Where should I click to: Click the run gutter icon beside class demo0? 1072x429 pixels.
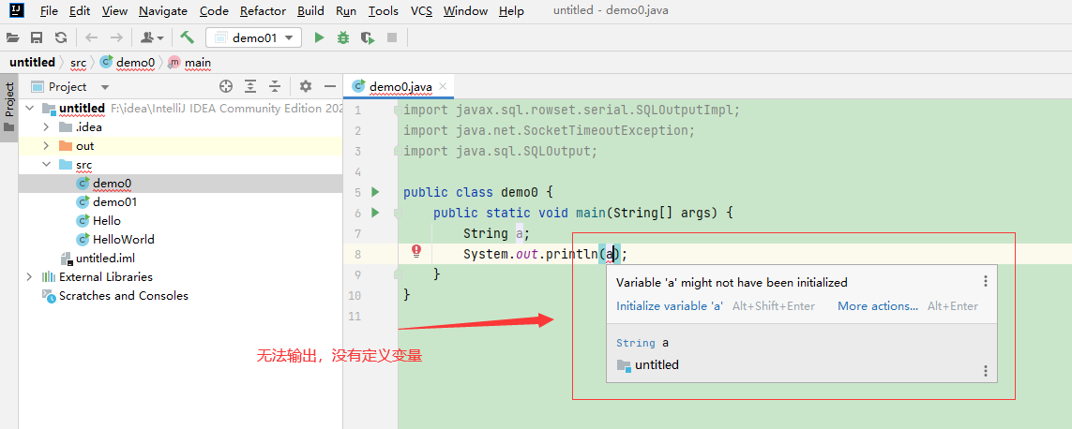[374, 192]
